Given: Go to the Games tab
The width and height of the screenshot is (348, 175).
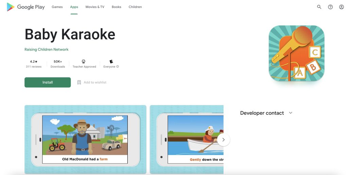Looking at the screenshot, I should click(57, 7).
